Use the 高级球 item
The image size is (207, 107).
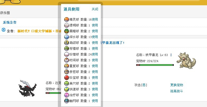[x=95, y=43]
